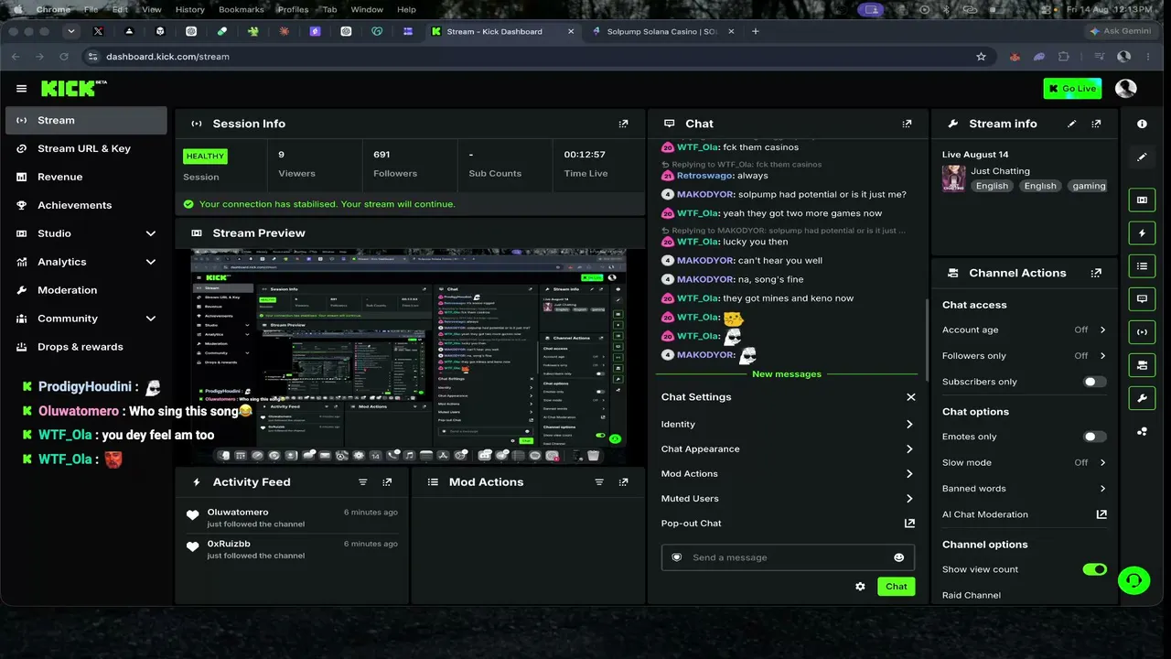Select Stream in the left sidebar
Screen dimensions: 1171x659
click(x=86, y=120)
